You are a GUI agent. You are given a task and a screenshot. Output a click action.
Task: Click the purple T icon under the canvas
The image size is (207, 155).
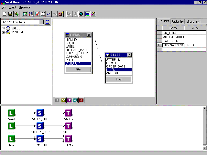click(x=70, y=100)
